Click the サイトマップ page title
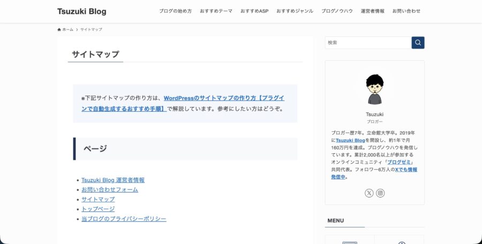 (95, 54)
